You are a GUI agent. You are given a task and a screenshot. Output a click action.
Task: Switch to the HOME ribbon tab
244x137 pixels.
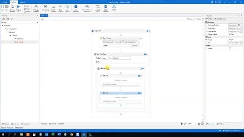click(x=5, y=2)
